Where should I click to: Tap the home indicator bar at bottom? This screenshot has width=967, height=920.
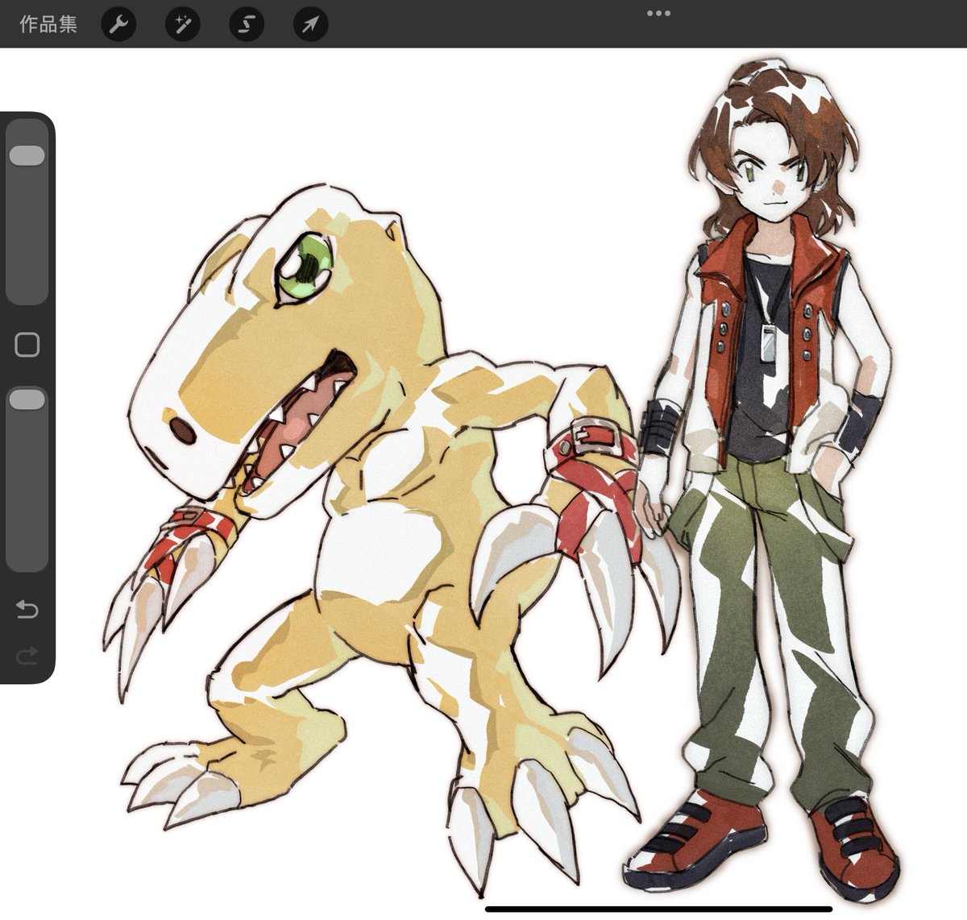pyautogui.click(x=658, y=909)
